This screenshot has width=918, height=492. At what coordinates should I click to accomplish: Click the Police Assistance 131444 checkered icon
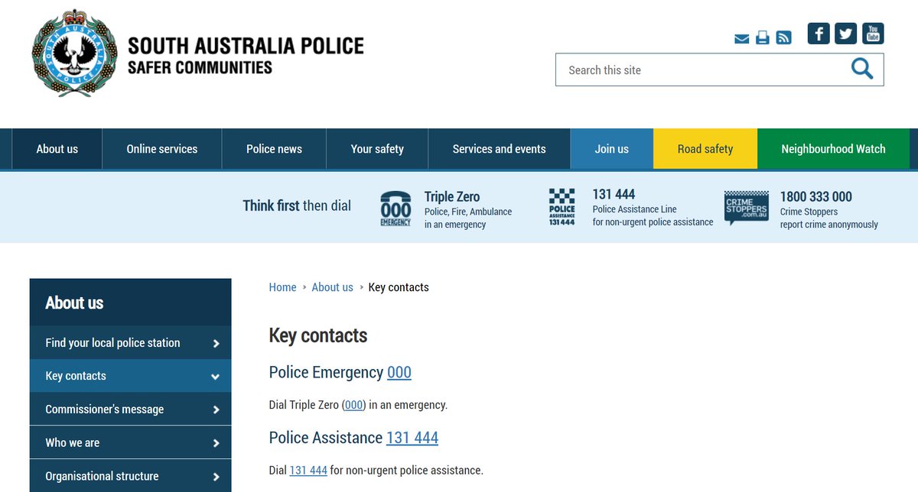pyautogui.click(x=562, y=207)
